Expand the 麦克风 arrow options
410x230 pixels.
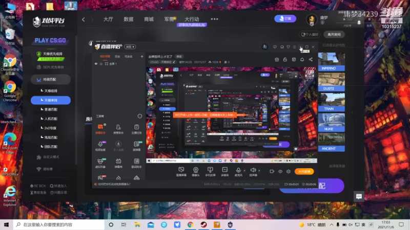(x=244, y=171)
